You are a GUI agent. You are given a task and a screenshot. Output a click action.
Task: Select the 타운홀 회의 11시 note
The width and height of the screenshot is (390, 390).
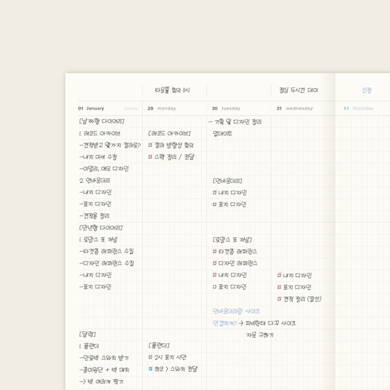[x=172, y=90]
